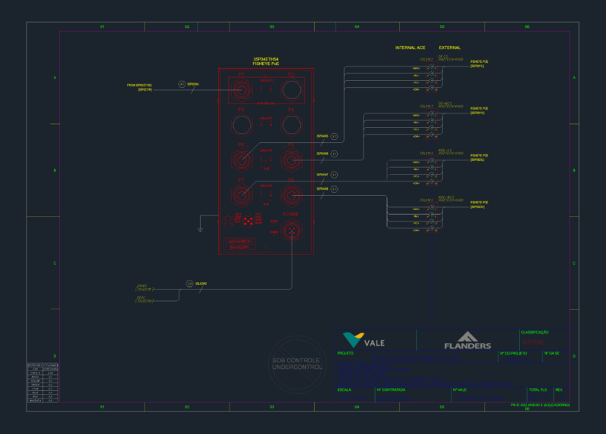Select the POWER input connector symbol

pyautogui.click(x=292, y=231)
